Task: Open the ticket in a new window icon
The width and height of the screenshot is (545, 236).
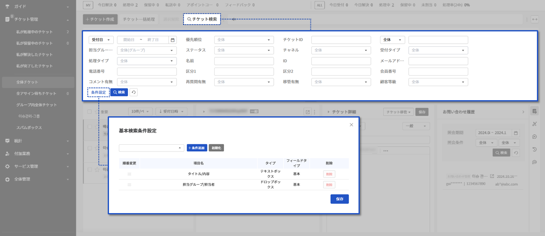Action: tap(307, 112)
